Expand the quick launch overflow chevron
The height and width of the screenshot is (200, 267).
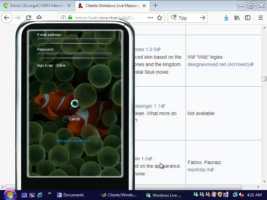[49, 193]
